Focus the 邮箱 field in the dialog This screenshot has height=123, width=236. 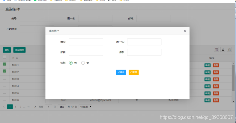(x=86, y=52)
